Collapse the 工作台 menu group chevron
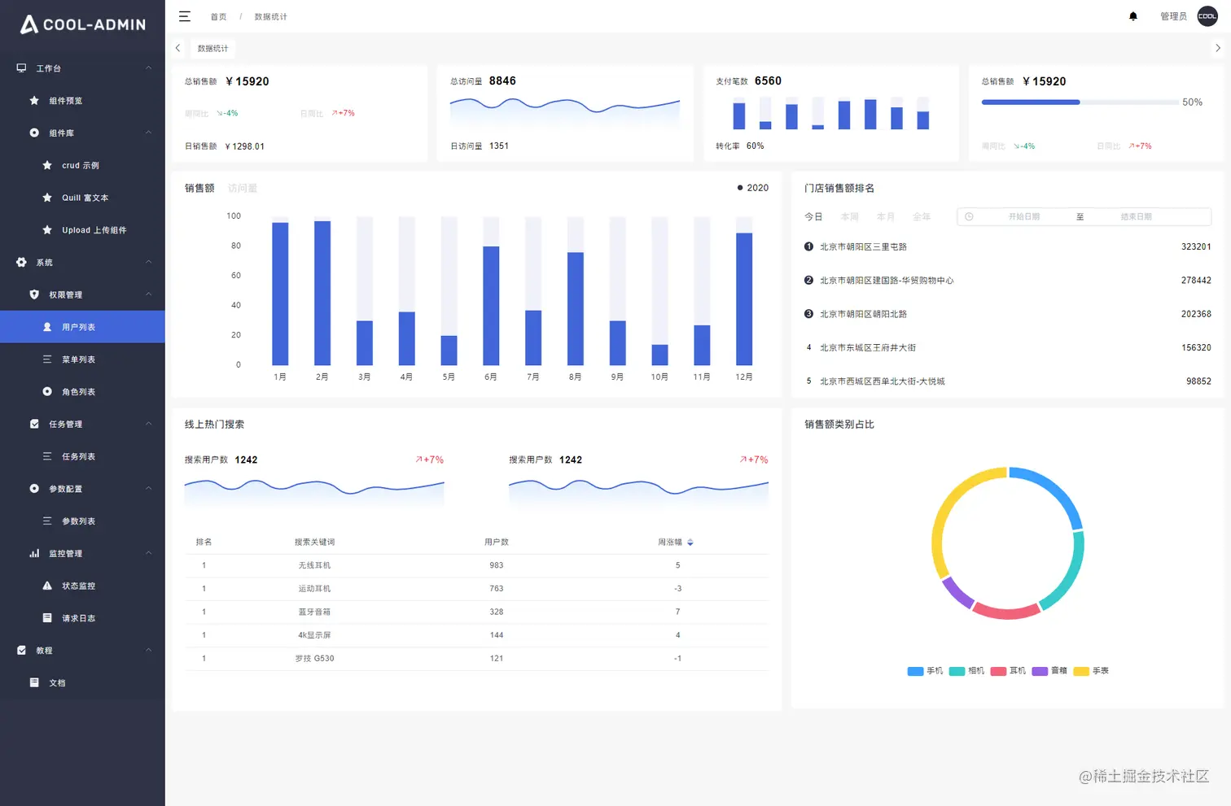The image size is (1231, 806). tap(148, 68)
